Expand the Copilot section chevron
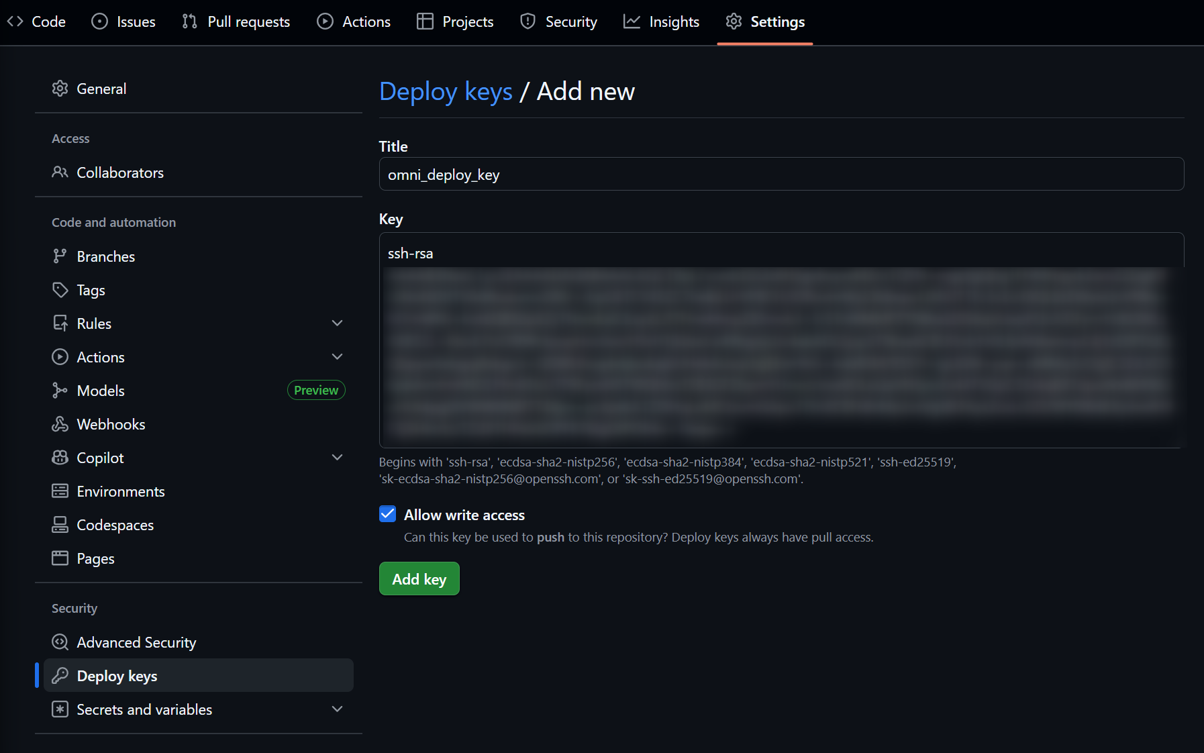The width and height of the screenshot is (1204, 753). click(x=338, y=458)
